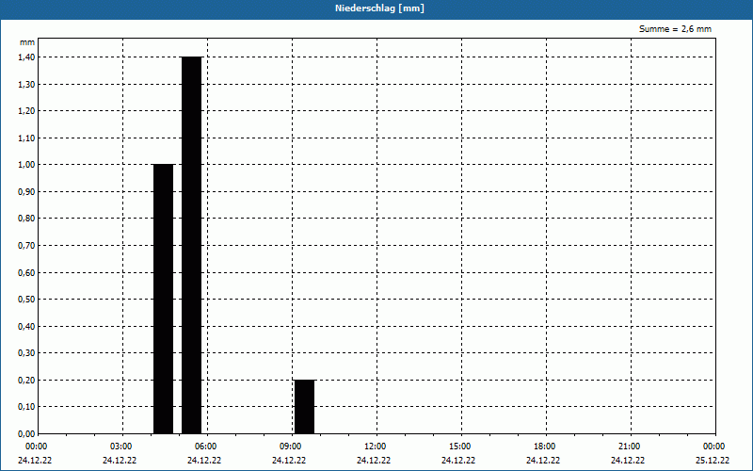
Task: Click the 0,90 y-axis value
Action: 27,192
